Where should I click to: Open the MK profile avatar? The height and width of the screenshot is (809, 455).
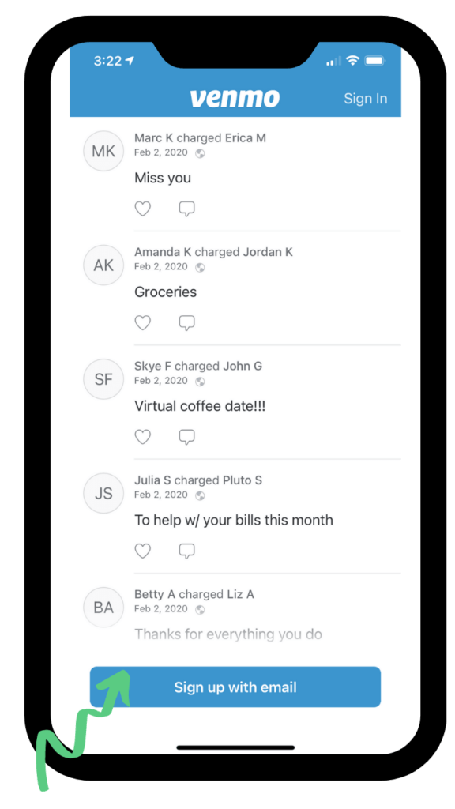103,151
